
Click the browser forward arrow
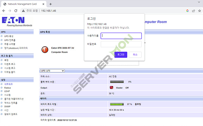coord(10,11)
